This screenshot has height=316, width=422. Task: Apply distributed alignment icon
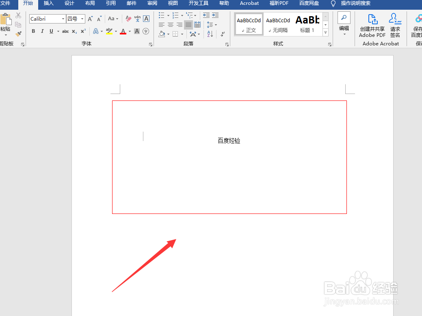click(x=197, y=25)
